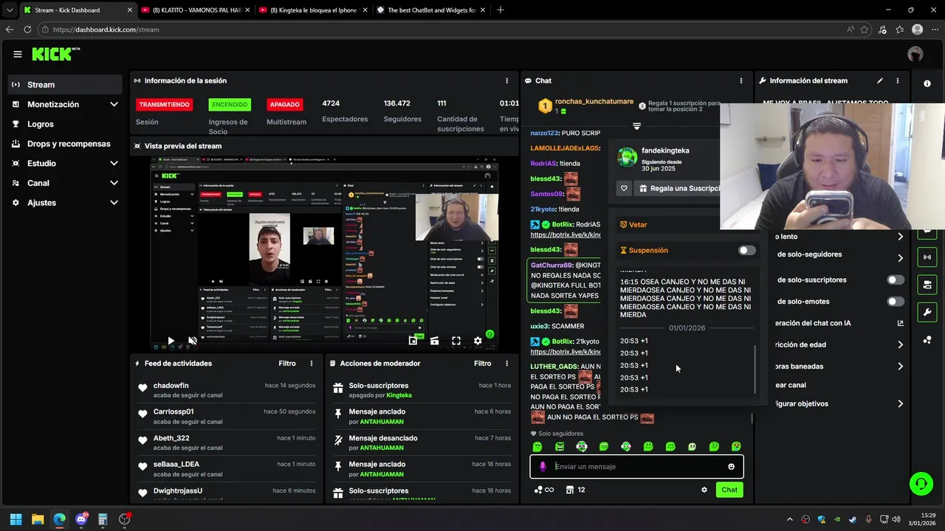Click the heart button in fandekingteka card
Screen dimensions: 945x531
click(x=624, y=189)
